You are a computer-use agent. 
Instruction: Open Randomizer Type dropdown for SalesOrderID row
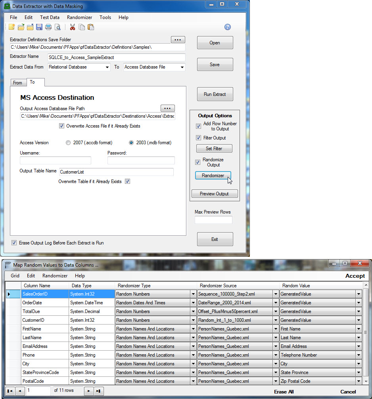(x=193, y=294)
